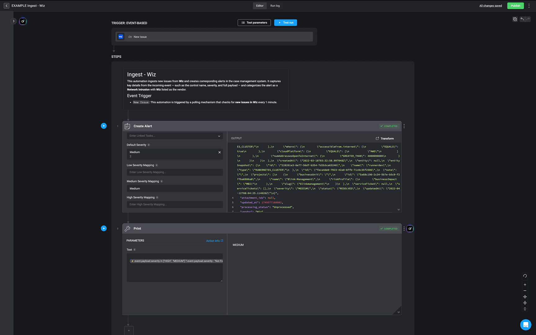Screen dimensions: 536x335
Task: Click the Ingest - Wiz description heading
Action: [x=141, y=74]
